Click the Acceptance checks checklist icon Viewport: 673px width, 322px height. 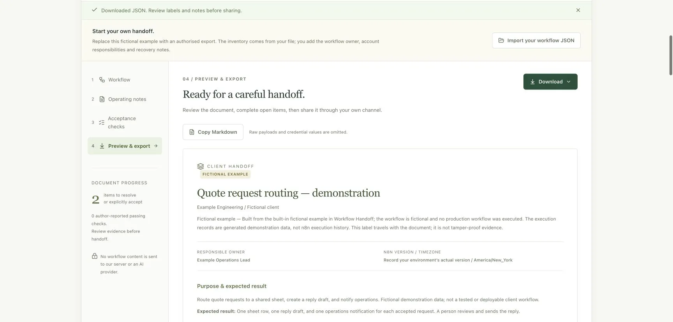pos(102,122)
